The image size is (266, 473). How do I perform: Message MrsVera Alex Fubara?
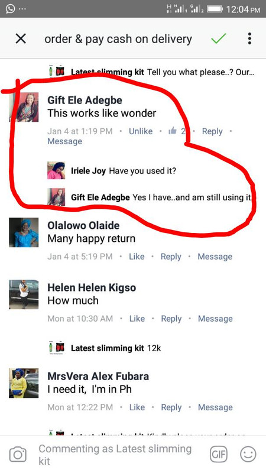point(215,407)
